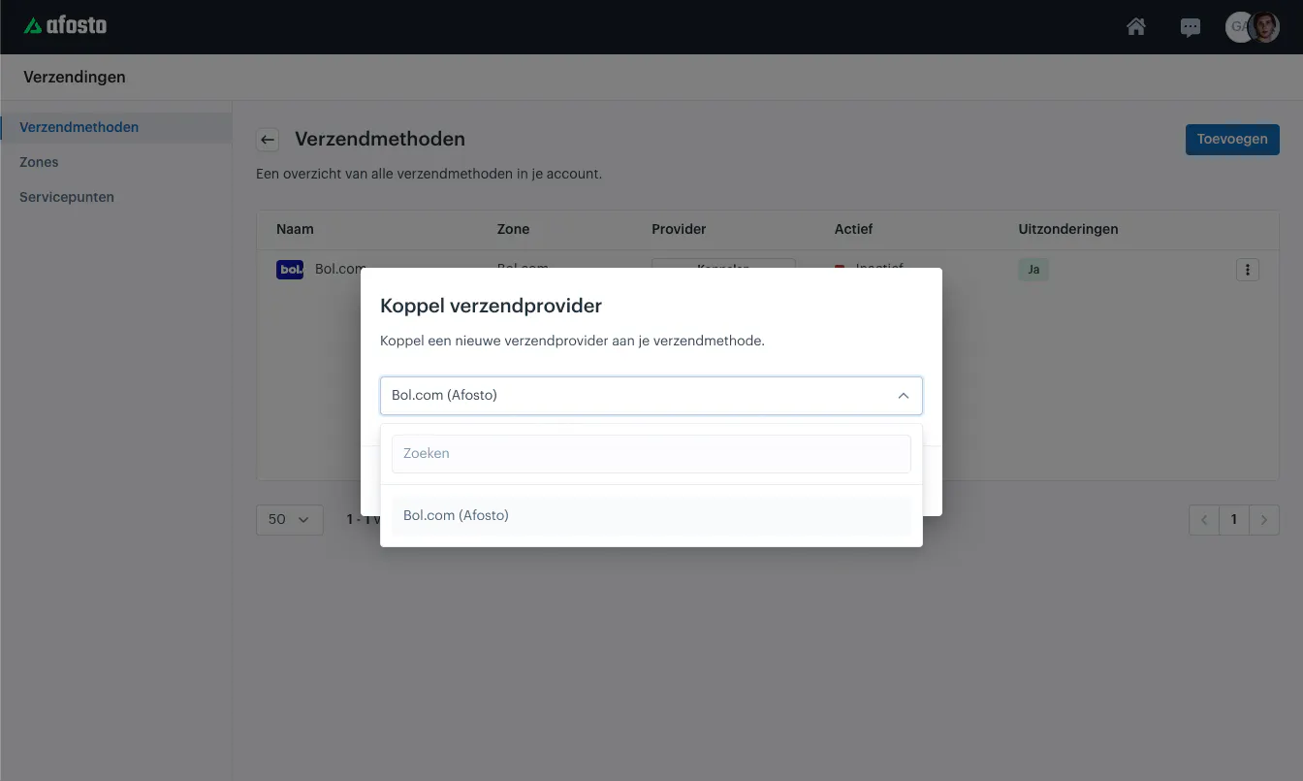The height and width of the screenshot is (781, 1303).
Task: Go back with the arrow button
Action: tap(268, 140)
